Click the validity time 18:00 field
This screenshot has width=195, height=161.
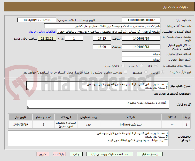[102, 47]
